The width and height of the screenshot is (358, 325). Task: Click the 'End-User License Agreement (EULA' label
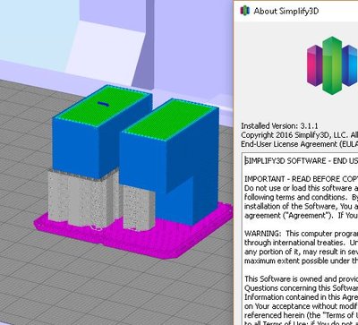[300, 144]
